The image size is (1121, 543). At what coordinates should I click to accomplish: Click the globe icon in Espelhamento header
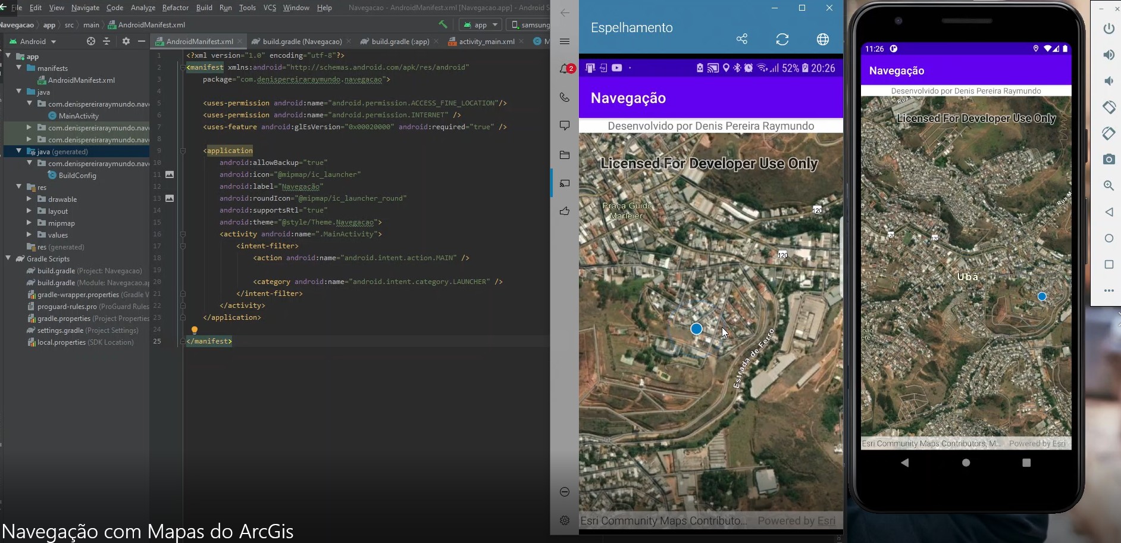[x=823, y=39]
